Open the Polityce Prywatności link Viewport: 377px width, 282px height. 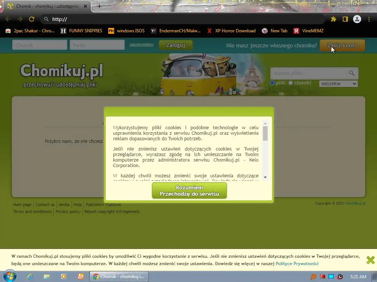pos(297,264)
